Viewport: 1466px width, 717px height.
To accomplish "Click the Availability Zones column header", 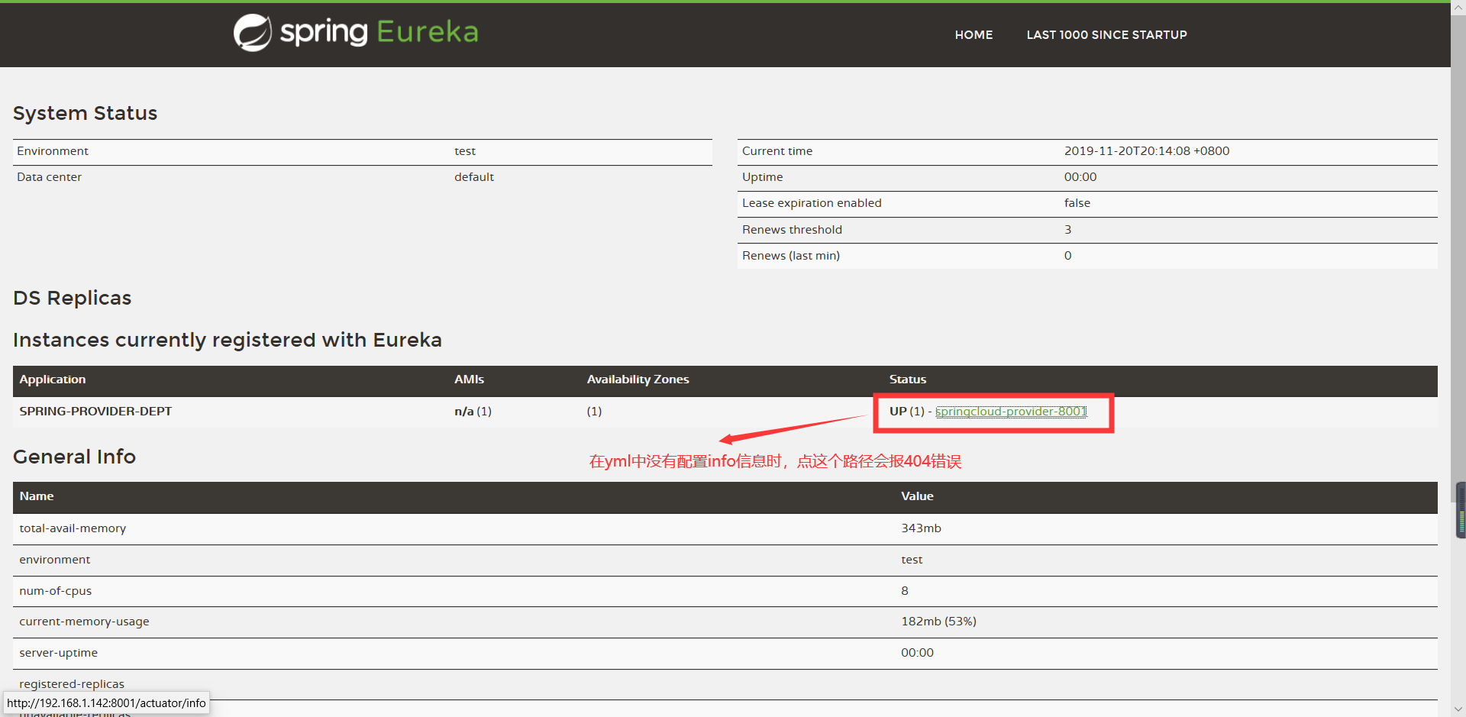I will point(638,379).
